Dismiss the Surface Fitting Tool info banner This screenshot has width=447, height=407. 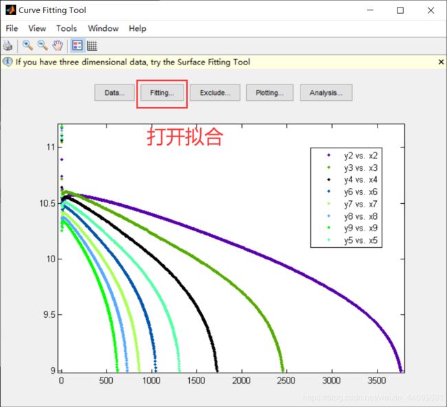(x=441, y=62)
